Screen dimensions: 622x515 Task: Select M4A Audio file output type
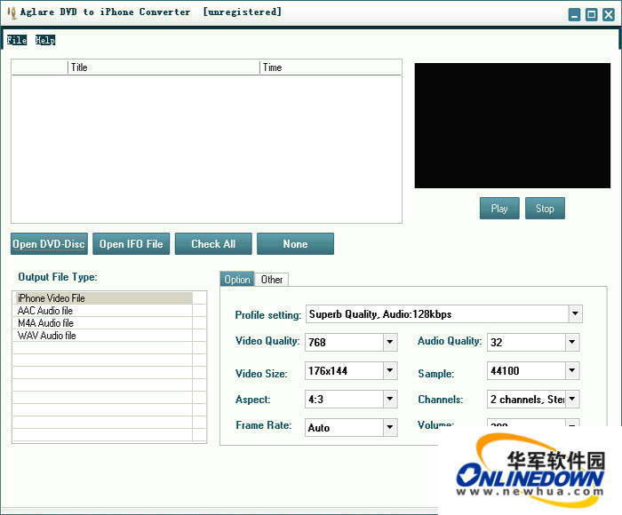(103, 323)
